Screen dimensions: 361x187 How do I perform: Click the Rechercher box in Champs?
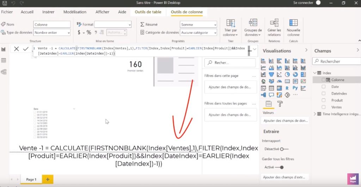[x=337, y=61]
